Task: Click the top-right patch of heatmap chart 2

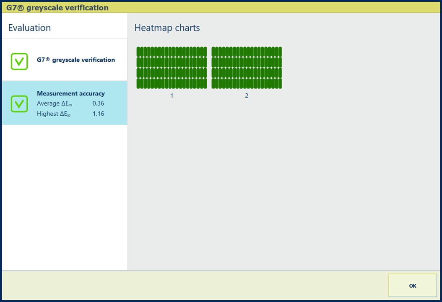Action: 280,52
